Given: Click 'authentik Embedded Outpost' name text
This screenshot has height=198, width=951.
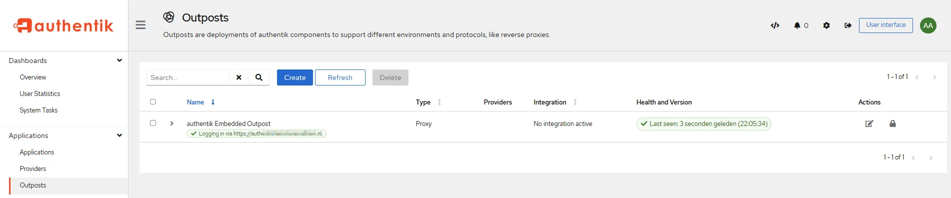Looking at the screenshot, I should click(228, 123).
